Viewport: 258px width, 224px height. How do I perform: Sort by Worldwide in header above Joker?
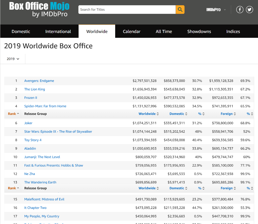click(148, 114)
